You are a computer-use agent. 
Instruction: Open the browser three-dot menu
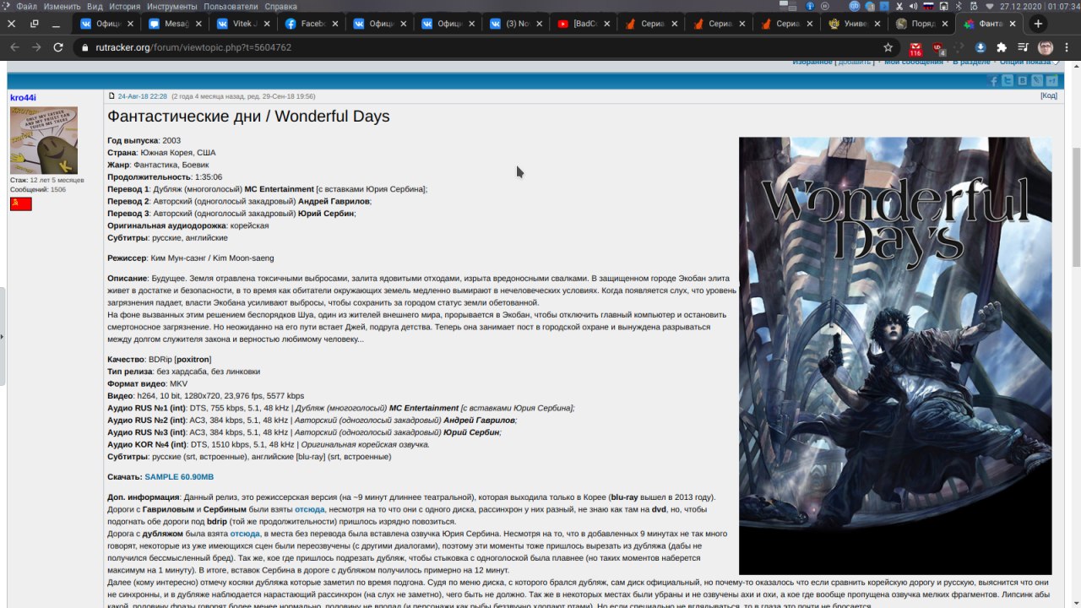(x=1067, y=47)
